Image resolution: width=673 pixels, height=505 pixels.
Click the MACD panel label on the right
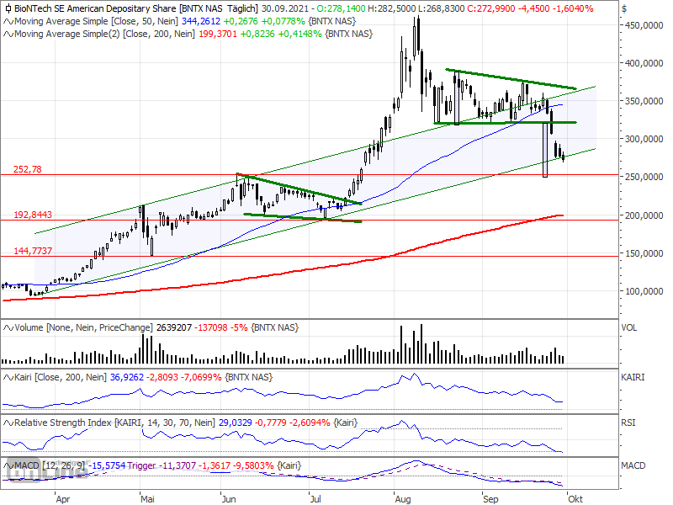coord(633,466)
